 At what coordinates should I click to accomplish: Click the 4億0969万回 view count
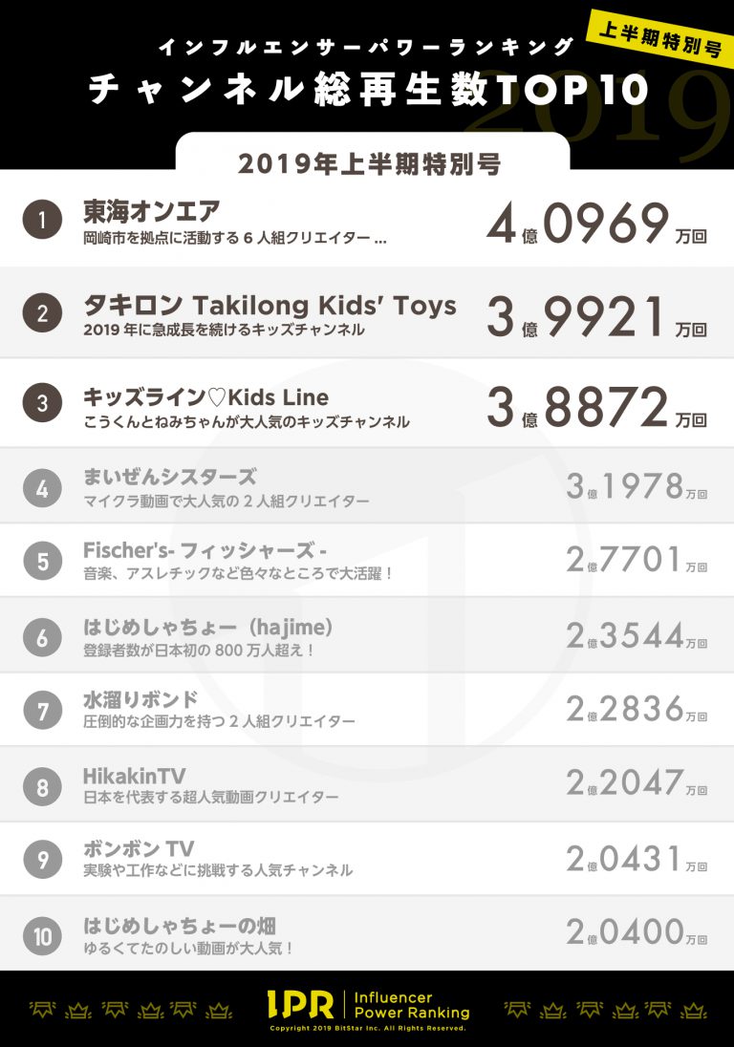pyautogui.click(x=596, y=223)
